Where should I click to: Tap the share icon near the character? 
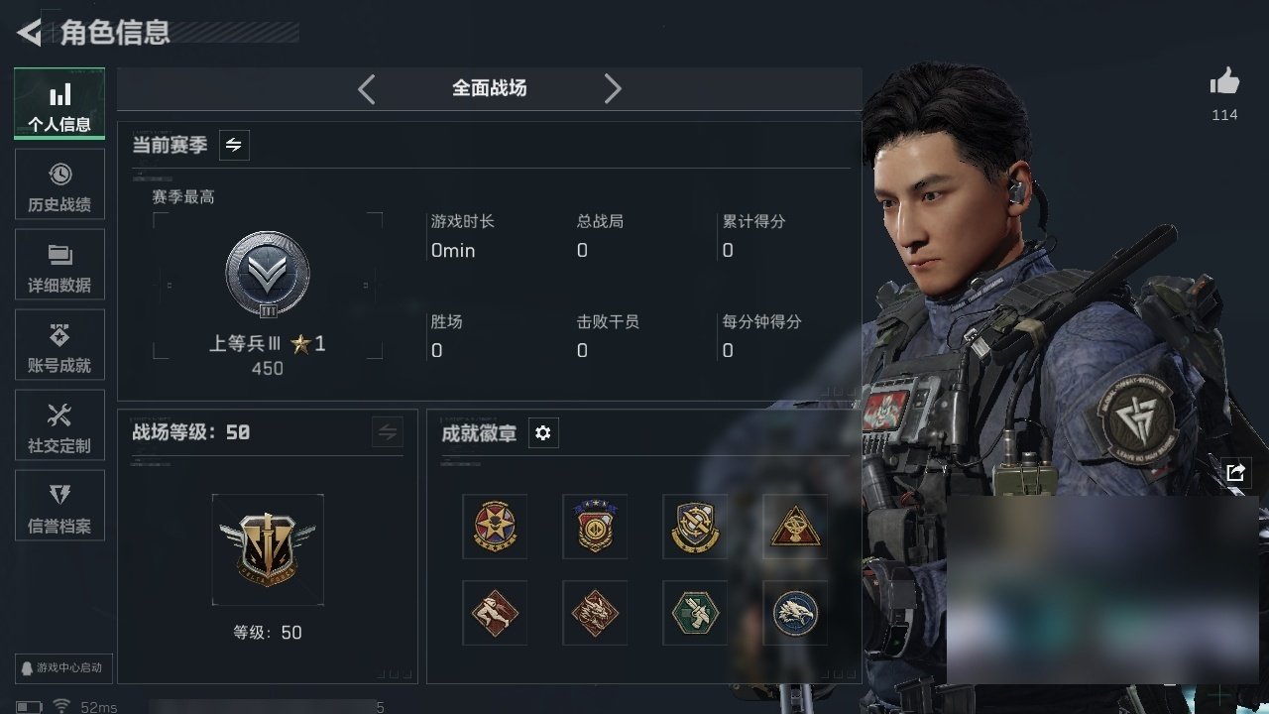[1235, 472]
